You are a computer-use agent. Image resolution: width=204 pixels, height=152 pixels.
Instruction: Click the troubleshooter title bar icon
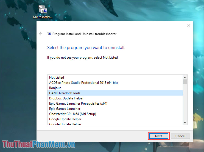coord(49,34)
